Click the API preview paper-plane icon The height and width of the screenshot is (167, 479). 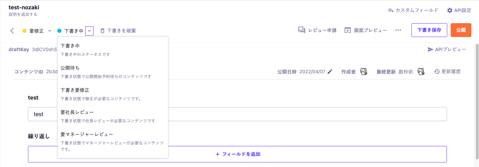(430, 49)
